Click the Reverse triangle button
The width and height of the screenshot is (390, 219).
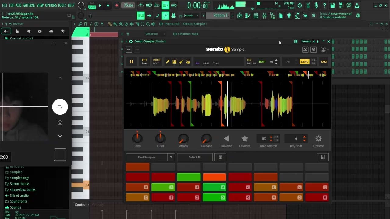(x=226, y=139)
